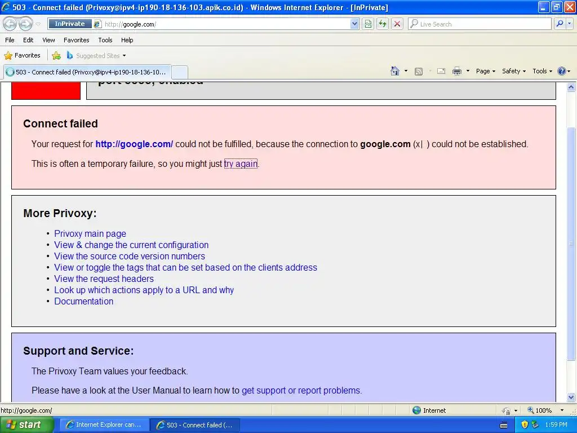Select the 503 - Connect failed tab
The height and width of the screenshot is (433, 577).
pyautogui.click(x=87, y=72)
